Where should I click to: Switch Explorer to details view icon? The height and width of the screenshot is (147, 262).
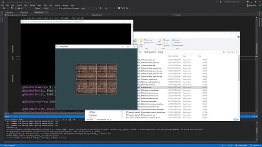[235, 120]
